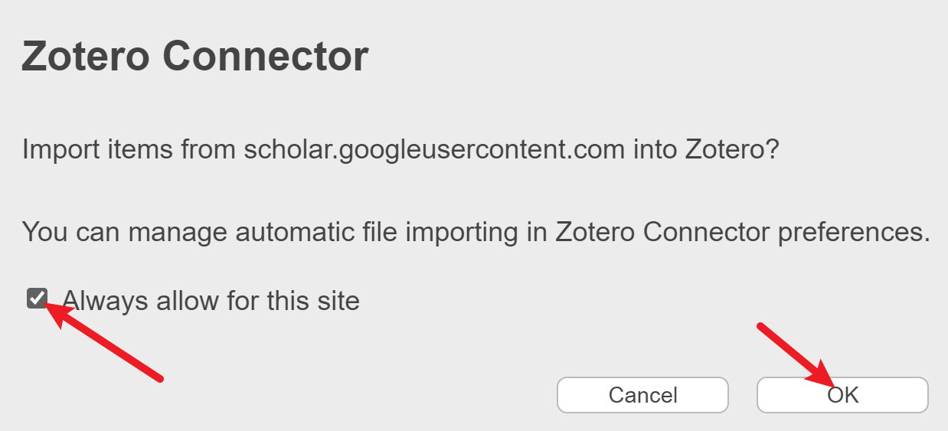The height and width of the screenshot is (431, 948).
Task: Uncheck the Always allow for this site checkbox
Action: coord(37,299)
